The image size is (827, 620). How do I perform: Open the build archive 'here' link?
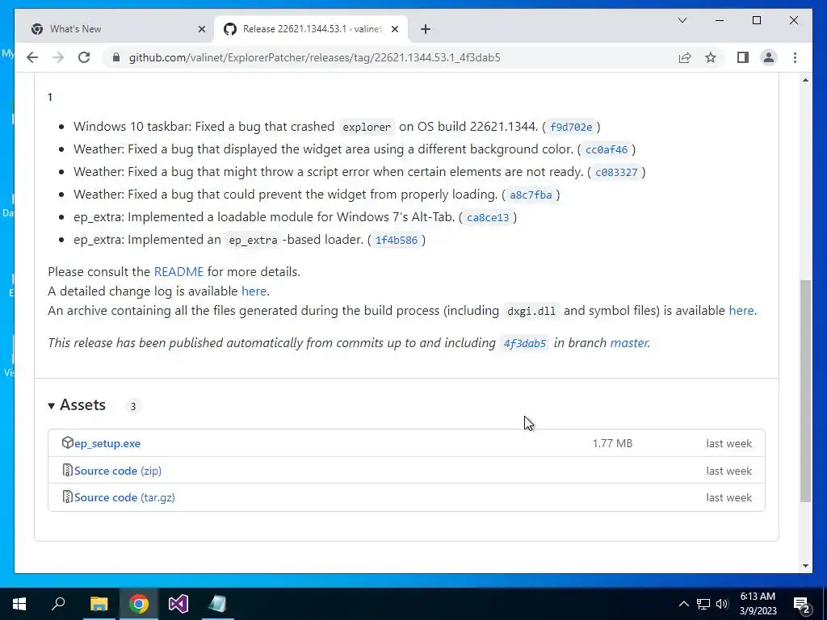[741, 311]
